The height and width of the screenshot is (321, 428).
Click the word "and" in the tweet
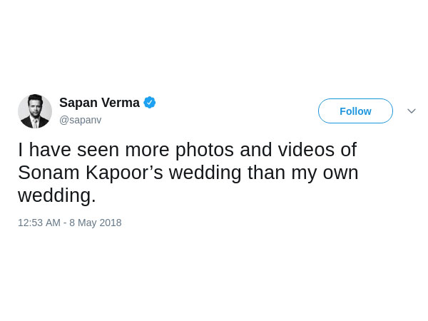[256, 150]
